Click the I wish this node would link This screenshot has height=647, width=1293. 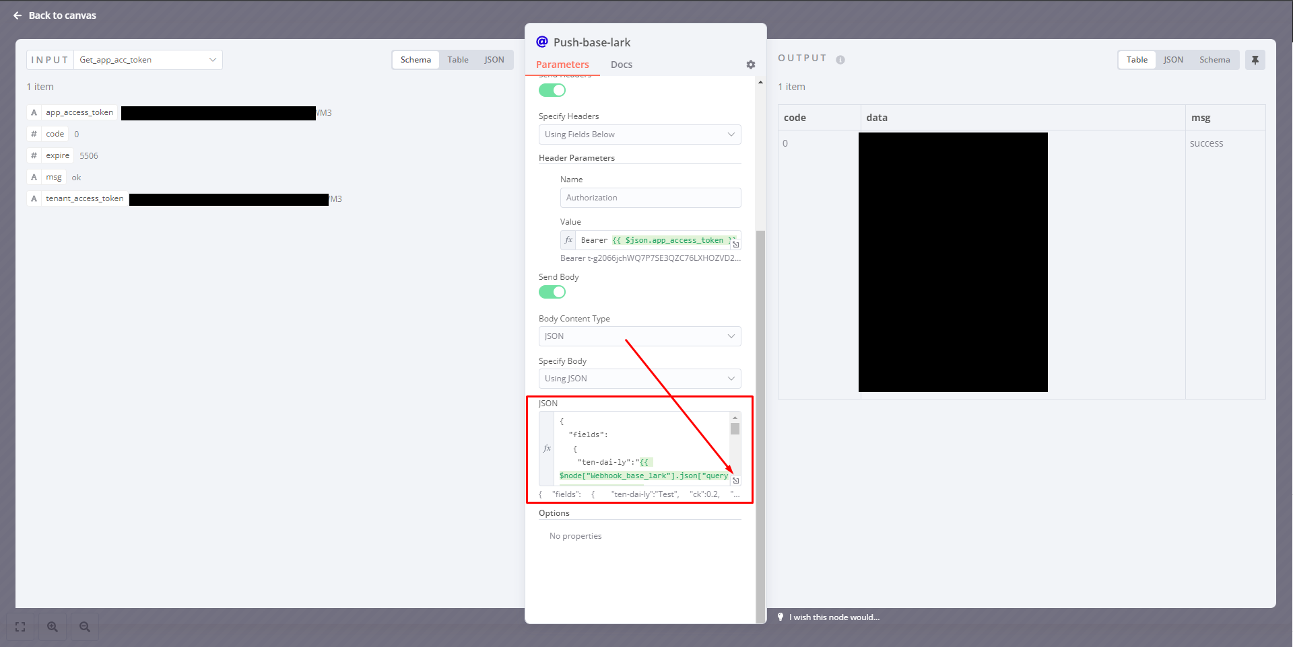(x=834, y=617)
